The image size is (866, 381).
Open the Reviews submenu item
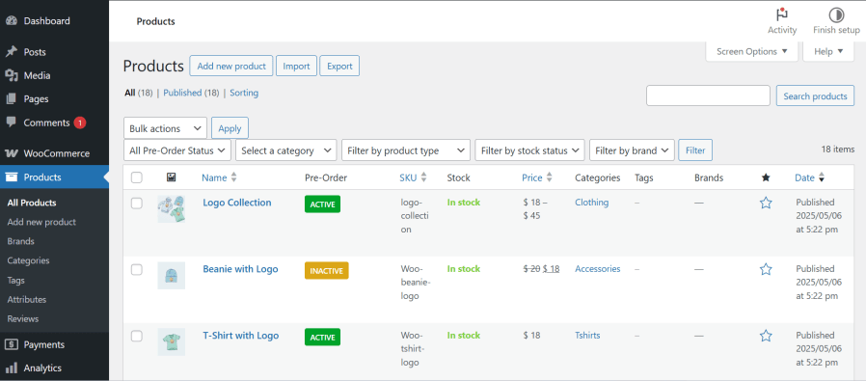22,318
